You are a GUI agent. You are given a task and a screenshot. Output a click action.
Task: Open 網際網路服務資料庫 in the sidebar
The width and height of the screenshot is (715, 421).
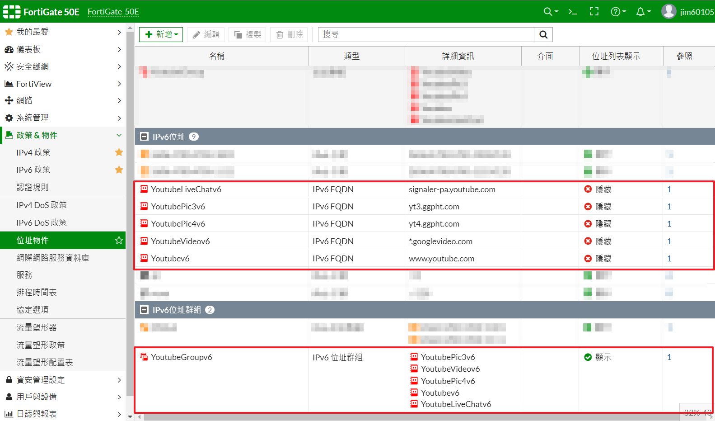pyautogui.click(x=53, y=258)
